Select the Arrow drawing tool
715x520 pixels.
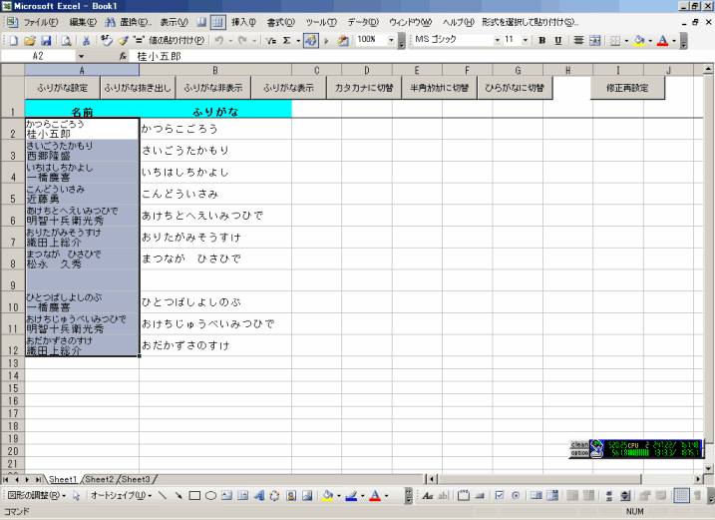click(x=179, y=495)
